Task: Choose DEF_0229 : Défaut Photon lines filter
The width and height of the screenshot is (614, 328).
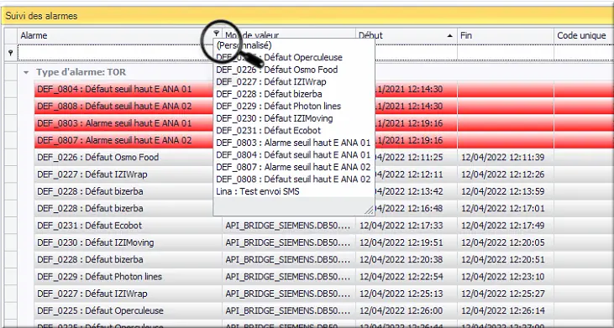Action: point(278,106)
